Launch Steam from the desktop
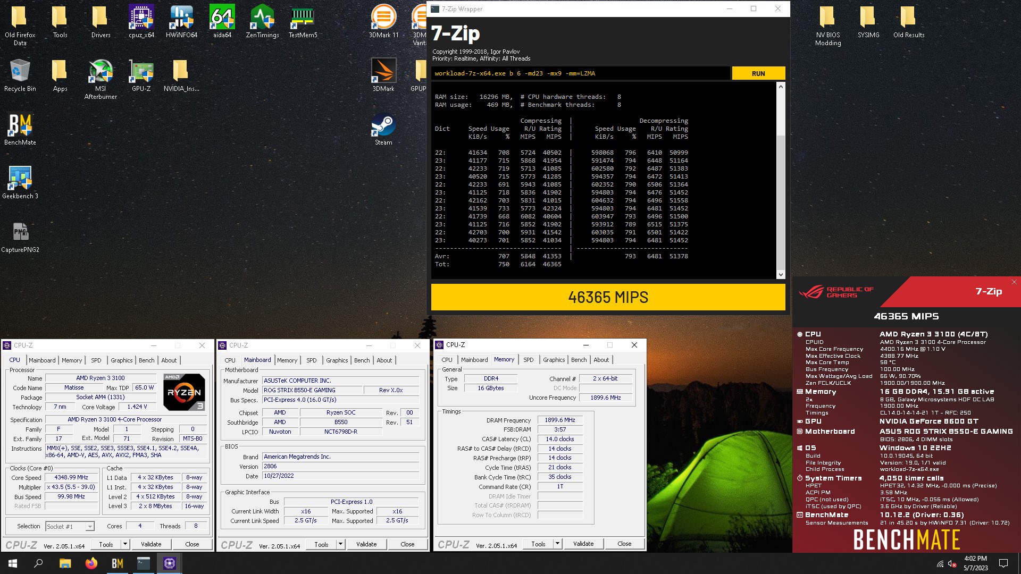Screen dimensions: 1021x574 (x=383, y=129)
